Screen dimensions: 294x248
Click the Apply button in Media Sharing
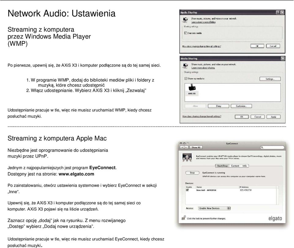click(273, 117)
